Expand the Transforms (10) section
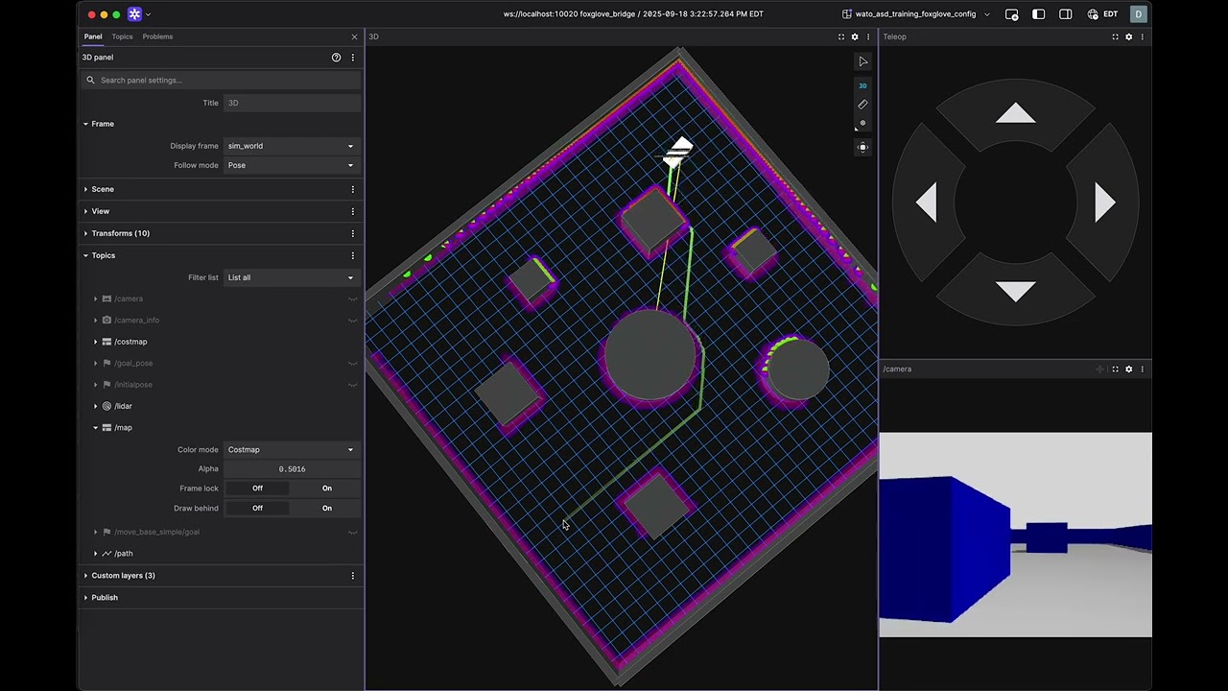 pyautogui.click(x=85, y=233)
